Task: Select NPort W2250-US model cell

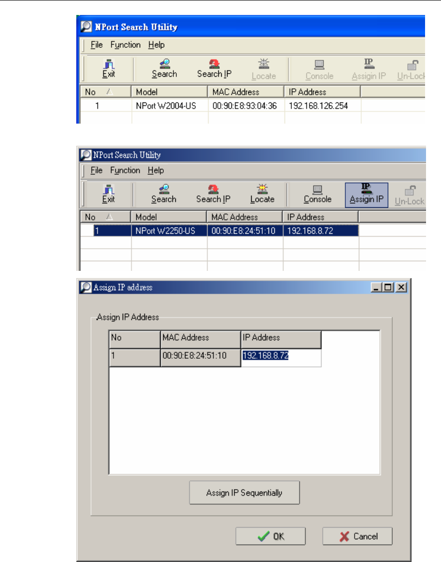Action: (169, 230)
